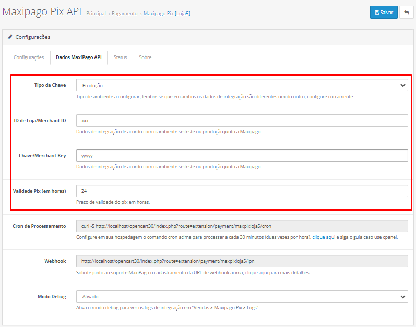
Task: Open the Modo Debug dropdown
Action: (x=242, y=297)
